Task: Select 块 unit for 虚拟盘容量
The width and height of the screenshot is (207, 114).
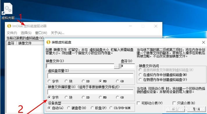Action: [69, 81]
